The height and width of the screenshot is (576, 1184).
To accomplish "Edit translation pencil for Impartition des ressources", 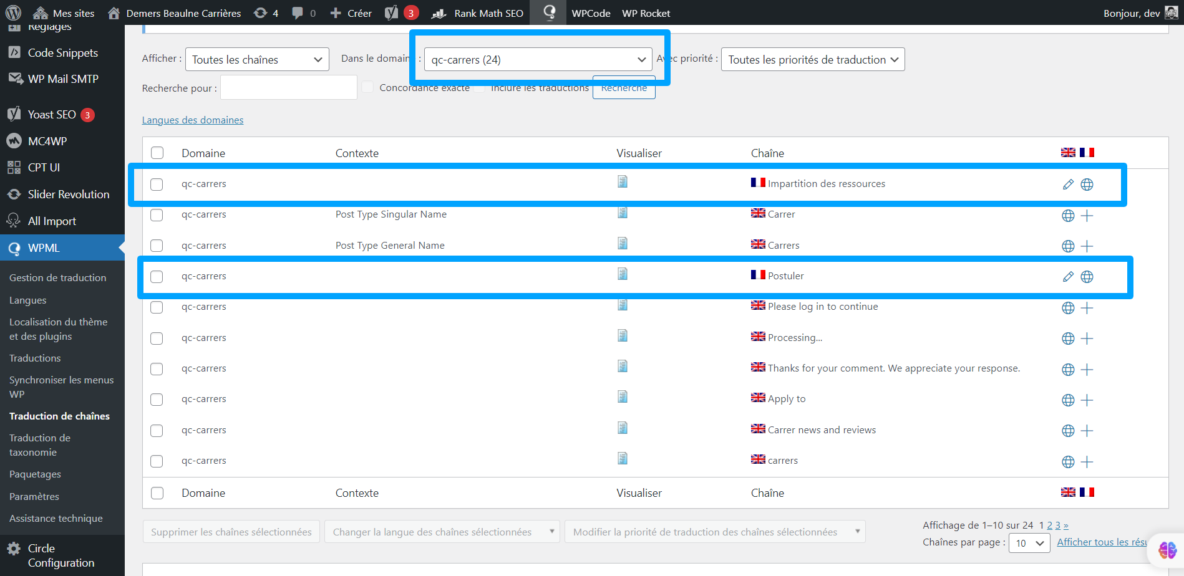I will click(x=1068, y=185).
